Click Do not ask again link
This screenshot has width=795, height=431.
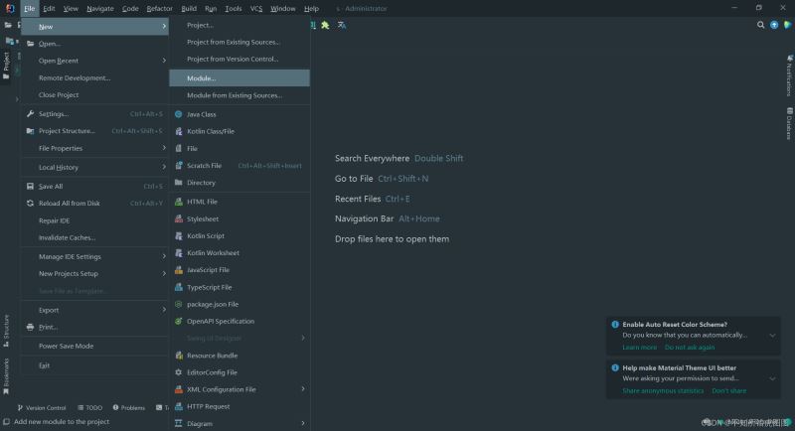tap(690, 348)
